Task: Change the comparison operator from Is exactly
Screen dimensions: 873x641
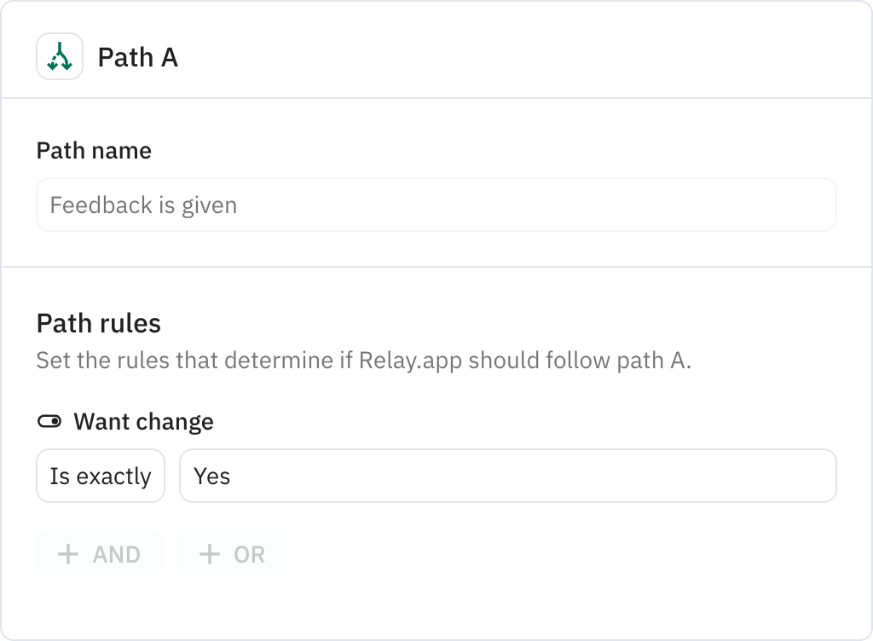Action: [100, 476]
